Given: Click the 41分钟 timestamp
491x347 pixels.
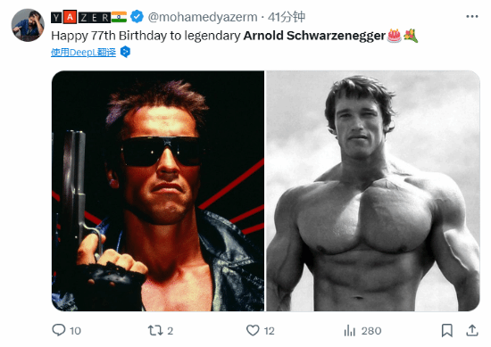Looking at the screenshot, I should 287,17.
